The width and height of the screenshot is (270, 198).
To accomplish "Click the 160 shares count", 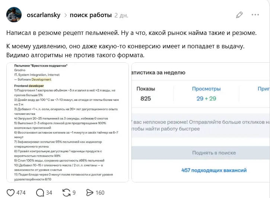I will click(x=100, y=192).
